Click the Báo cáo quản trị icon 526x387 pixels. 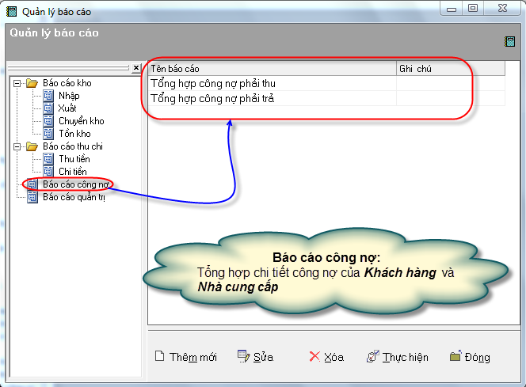[x=32, y=197]
